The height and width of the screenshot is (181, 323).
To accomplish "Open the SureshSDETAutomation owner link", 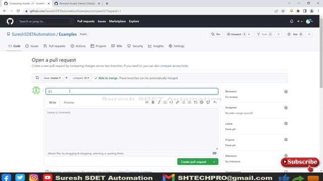I will (x=34, y=34).
